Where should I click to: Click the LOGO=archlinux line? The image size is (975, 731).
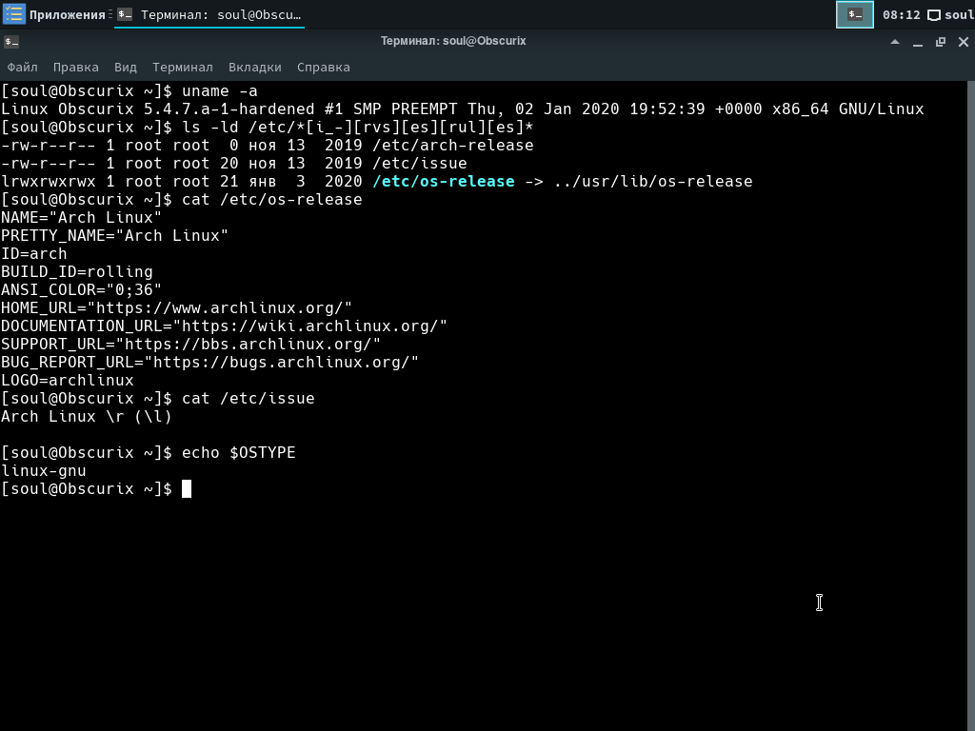pyautogui.click(x=68, y=381)
